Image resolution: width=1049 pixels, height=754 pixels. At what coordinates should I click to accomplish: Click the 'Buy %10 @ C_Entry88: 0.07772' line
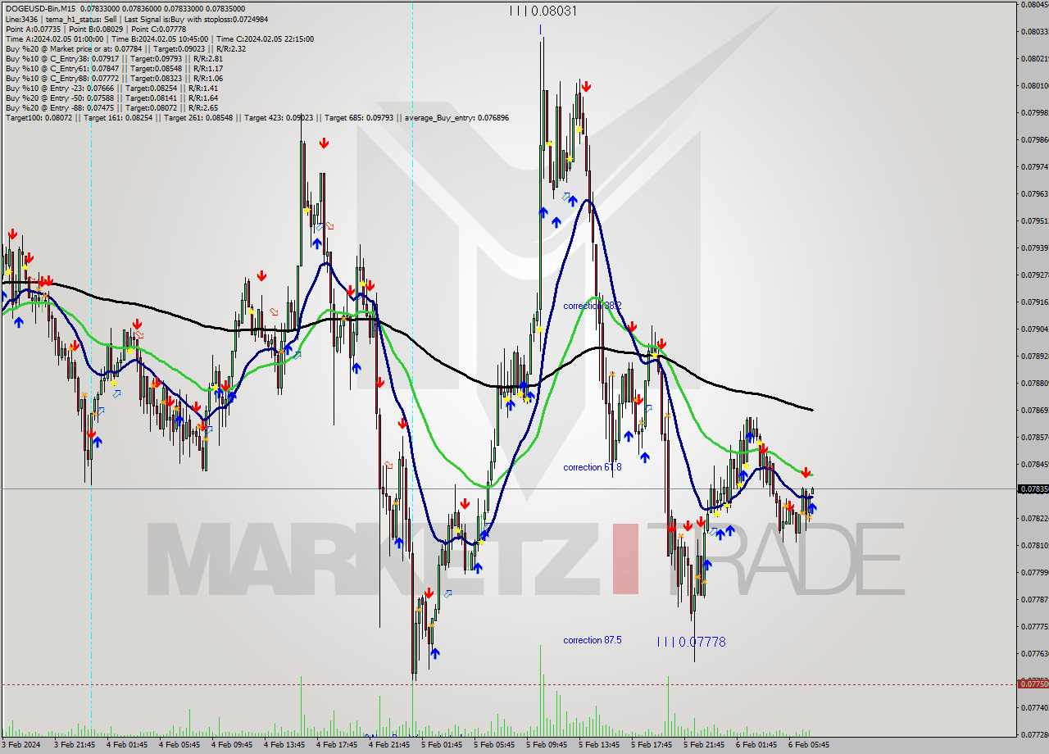coord(61,78)
